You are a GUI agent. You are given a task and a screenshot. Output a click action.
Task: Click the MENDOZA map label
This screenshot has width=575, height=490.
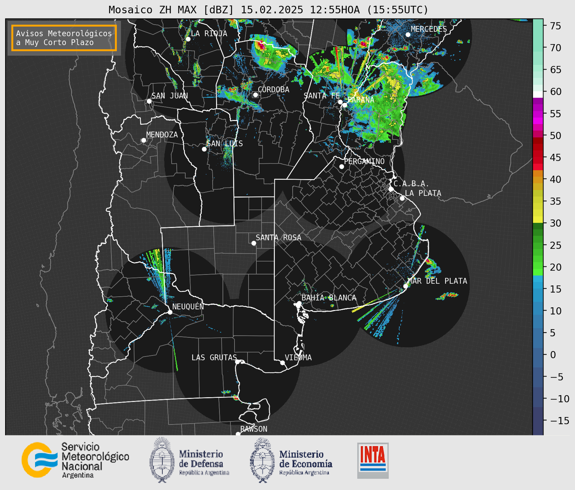point(162,135)
